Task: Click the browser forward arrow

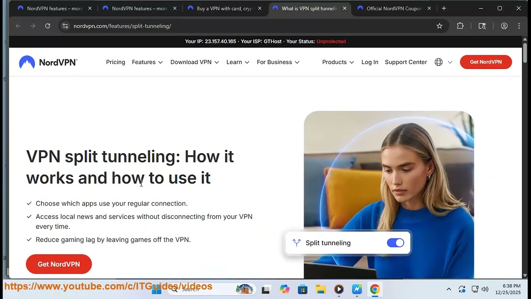Action: coord(33,26)
